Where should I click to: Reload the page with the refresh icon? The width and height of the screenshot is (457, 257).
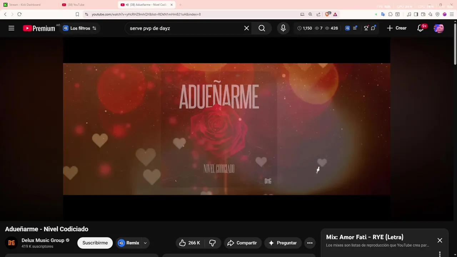(19, 14)
